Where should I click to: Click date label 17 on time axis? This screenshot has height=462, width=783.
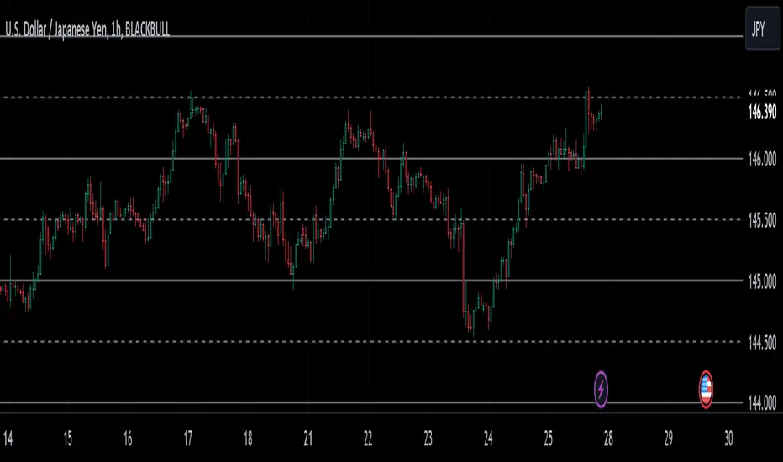pyautogui.click(x=187, y=438)
